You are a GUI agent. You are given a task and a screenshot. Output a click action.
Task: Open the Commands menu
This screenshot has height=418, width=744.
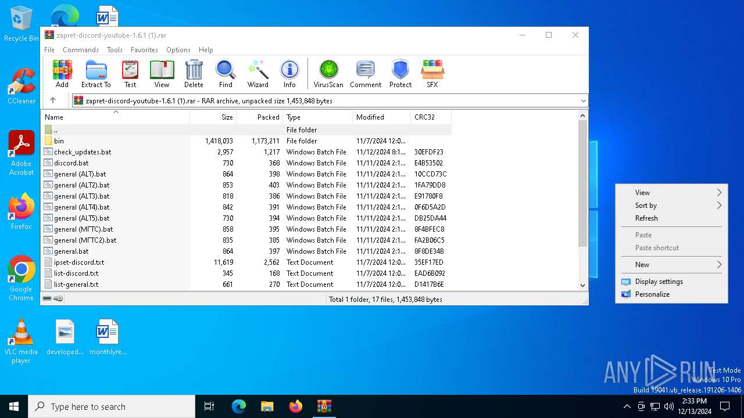click(x=81, y=50)
